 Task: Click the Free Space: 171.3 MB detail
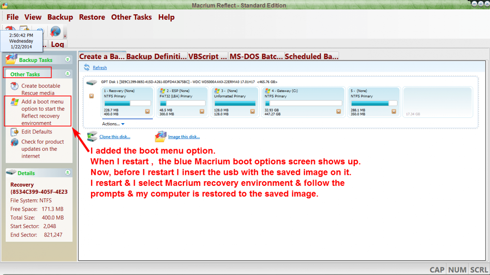click(x=37, y=209)
